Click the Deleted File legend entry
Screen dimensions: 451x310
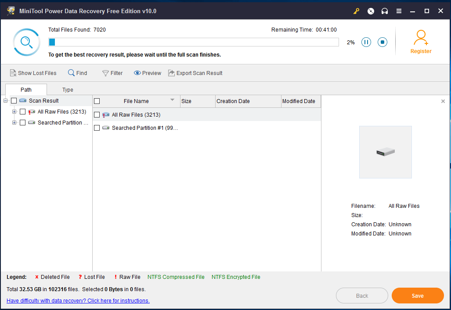[52, 277]
